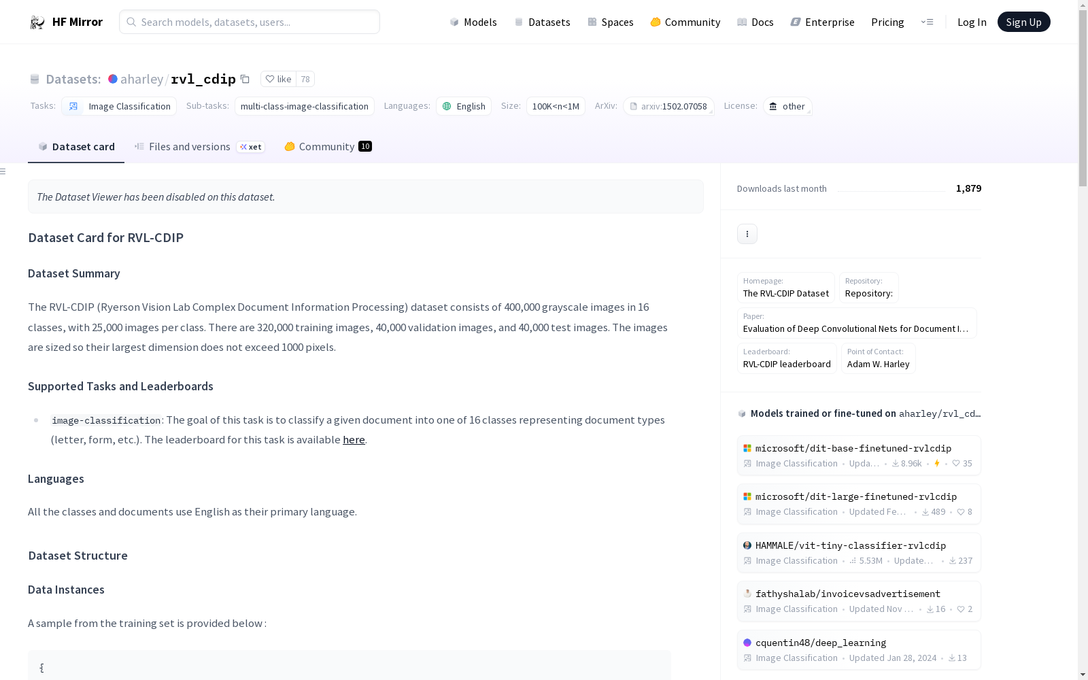Open Homepage: The RVL-CDIP Dataset link
Image resolution: width=1088 pixels, height=680 pixels.
pos(786,288)
